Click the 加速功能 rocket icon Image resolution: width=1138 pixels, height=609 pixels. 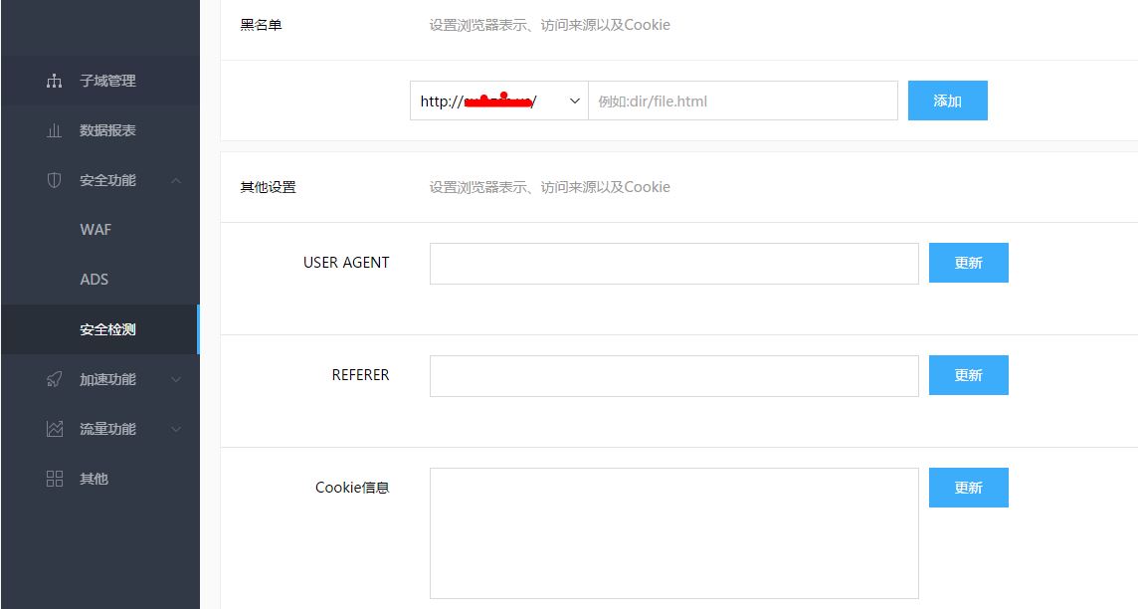[57, 379]
